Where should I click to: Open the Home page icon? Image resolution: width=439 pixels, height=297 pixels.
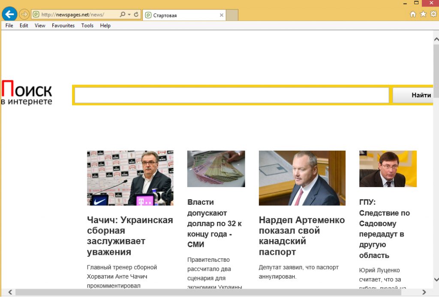coord(413,14)
